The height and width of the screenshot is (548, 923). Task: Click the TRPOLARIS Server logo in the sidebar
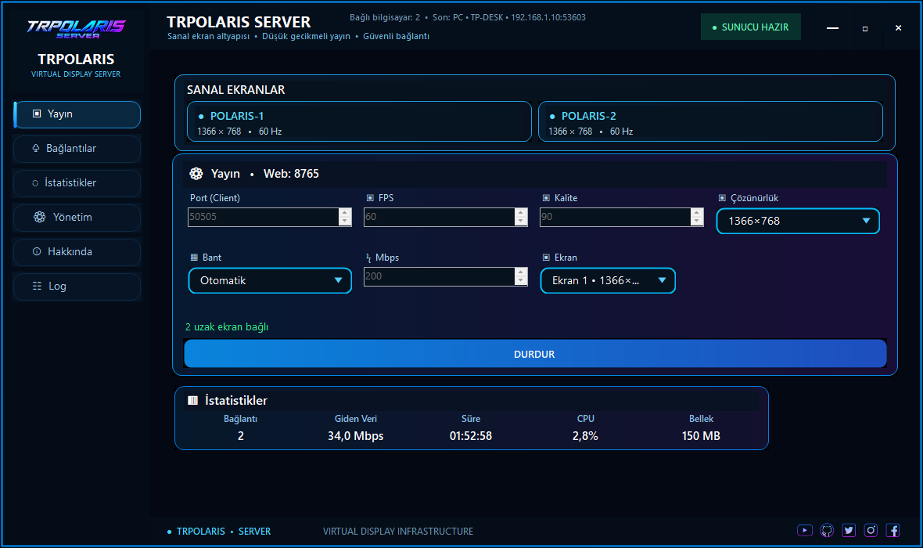tap(76, 29)
